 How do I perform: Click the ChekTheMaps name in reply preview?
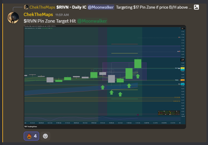coord(42,7)
